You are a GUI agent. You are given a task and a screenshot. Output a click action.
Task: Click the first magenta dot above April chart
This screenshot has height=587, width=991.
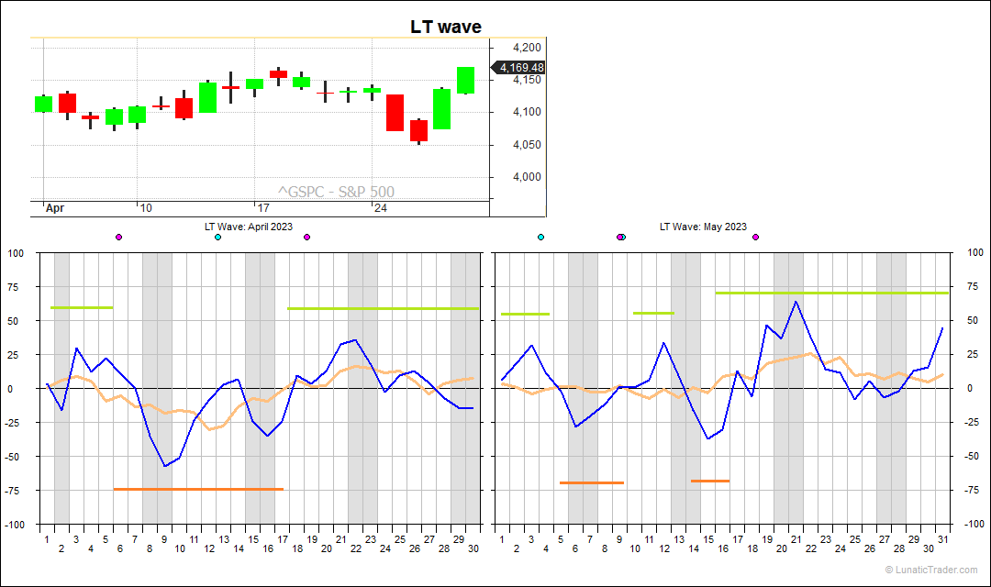pyautogui.click(x=118, y=238)
